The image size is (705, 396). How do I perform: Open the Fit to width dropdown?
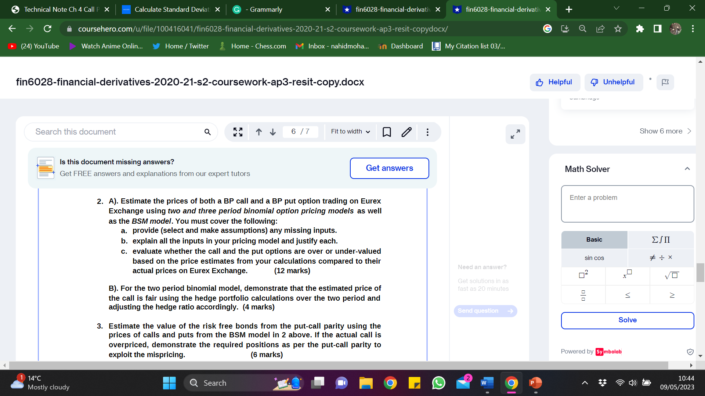point(350,132)
